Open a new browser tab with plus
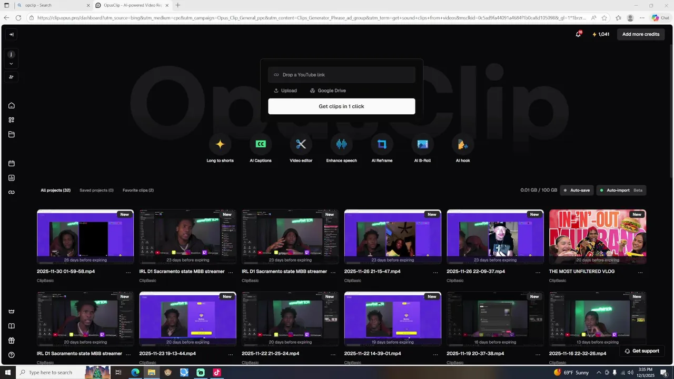 coord(177,5)
